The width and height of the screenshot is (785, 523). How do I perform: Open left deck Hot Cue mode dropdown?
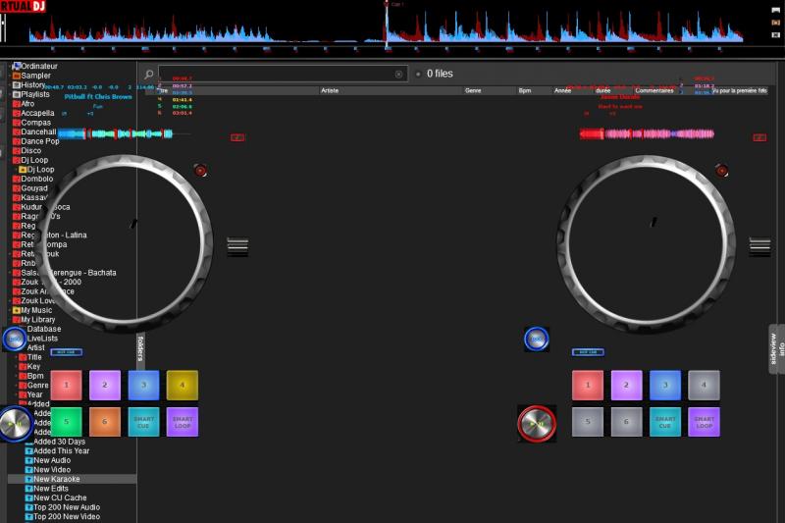point(67,352)
